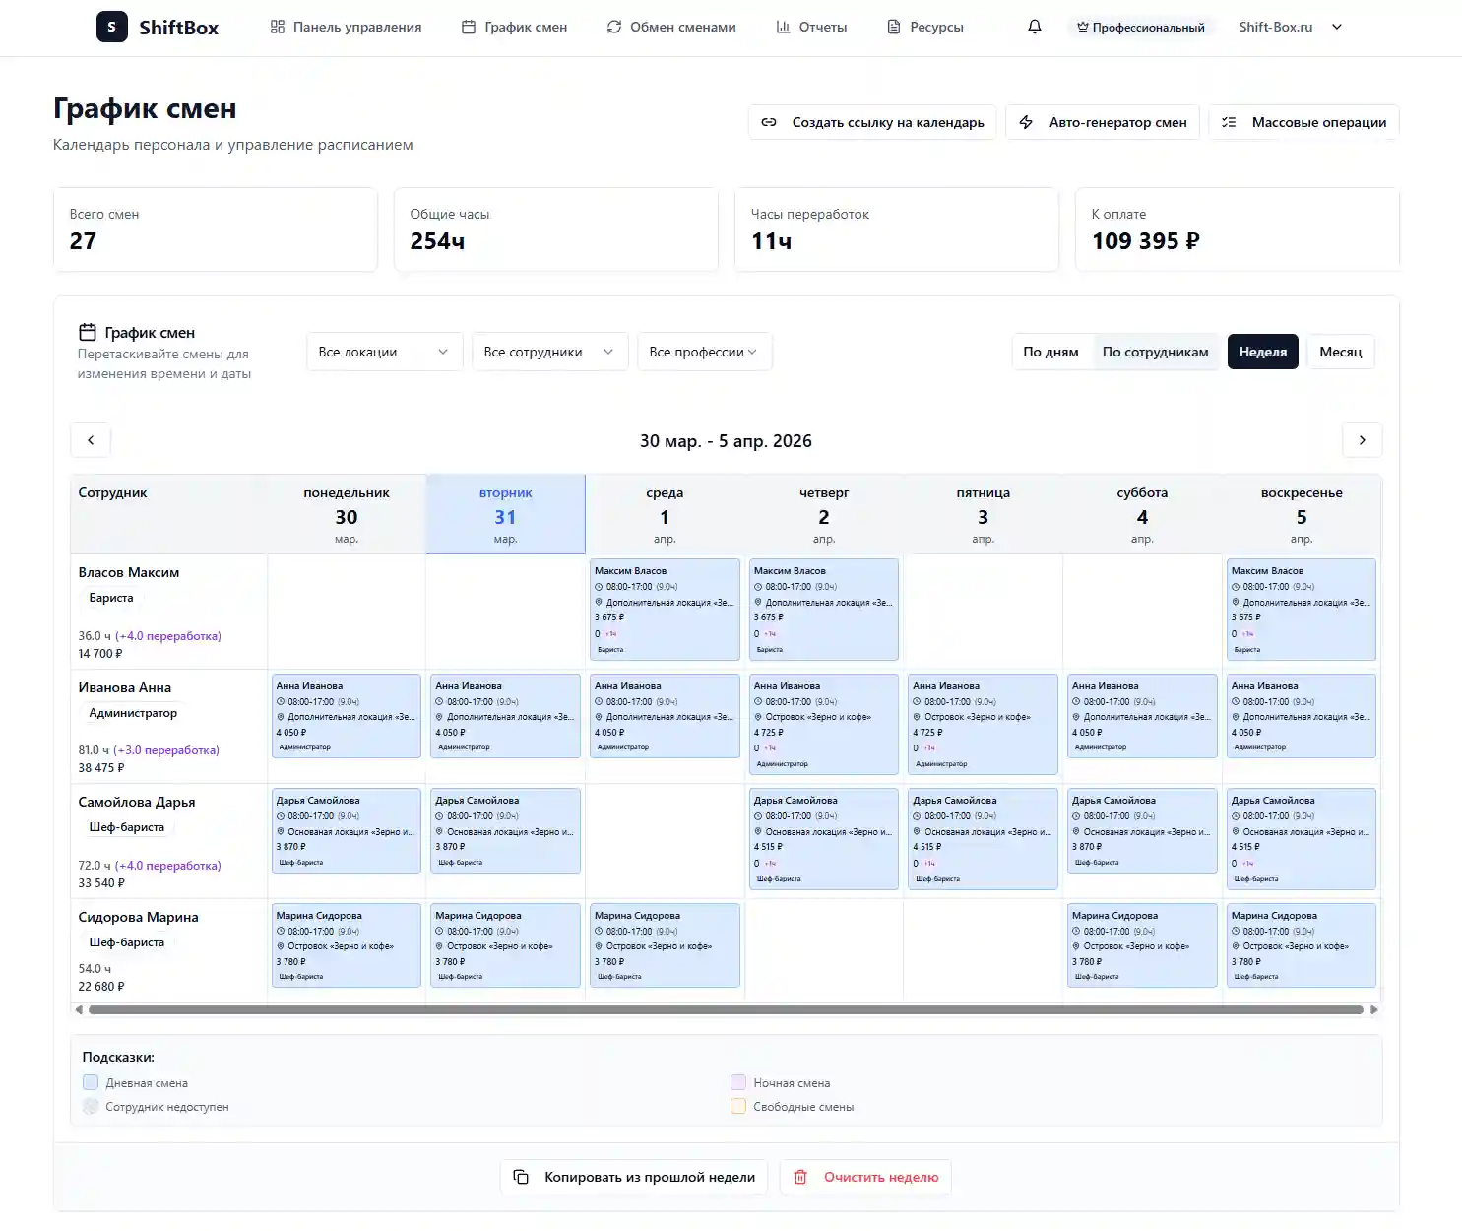The image size is (1462, 1231).
Task: Click the ShiftBox logo icon
Action: [111, 27]
